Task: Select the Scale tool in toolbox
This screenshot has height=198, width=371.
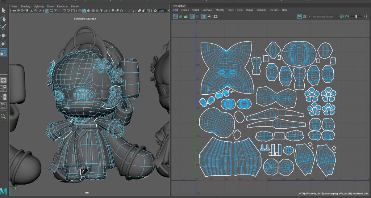Action: [x=3, y=52]
